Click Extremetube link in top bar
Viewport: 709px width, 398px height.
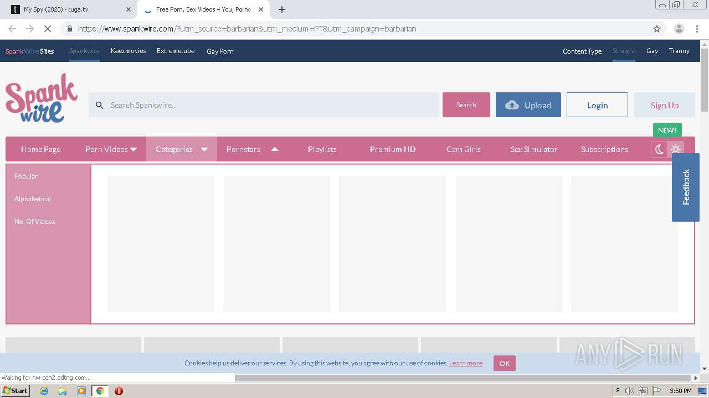point(176,51)
